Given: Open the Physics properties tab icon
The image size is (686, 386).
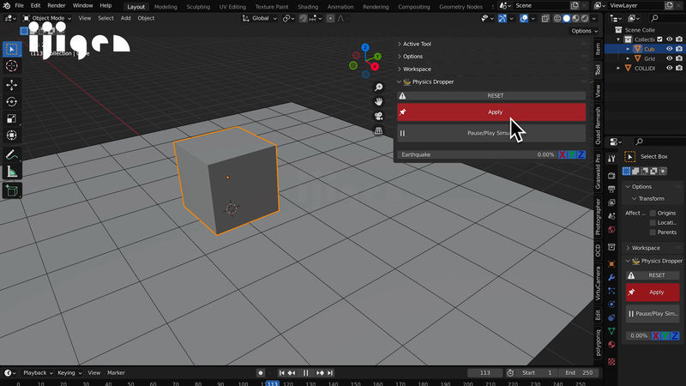Looking at the screenshot, I should (611, 305).
